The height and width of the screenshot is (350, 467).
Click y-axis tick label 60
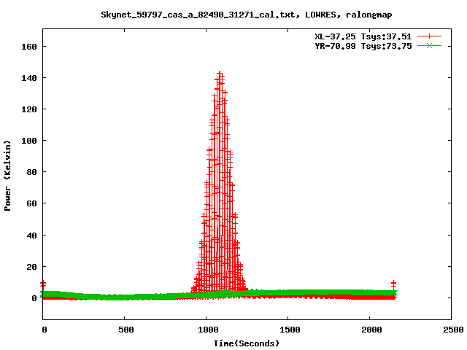(31, 203)
